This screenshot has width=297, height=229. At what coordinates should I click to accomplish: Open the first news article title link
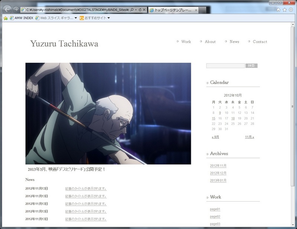coord(86,188)
